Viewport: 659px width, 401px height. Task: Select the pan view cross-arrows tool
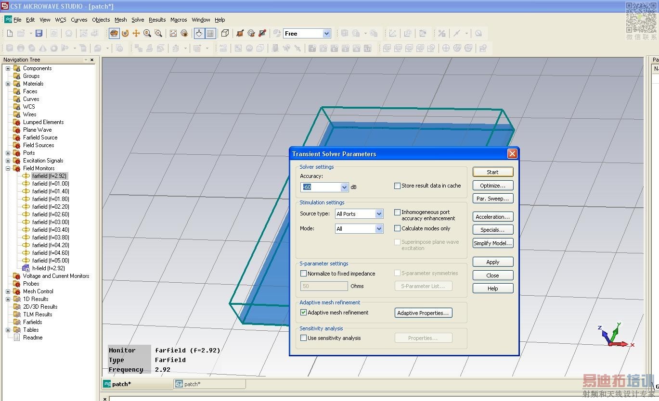click(136, 33)
